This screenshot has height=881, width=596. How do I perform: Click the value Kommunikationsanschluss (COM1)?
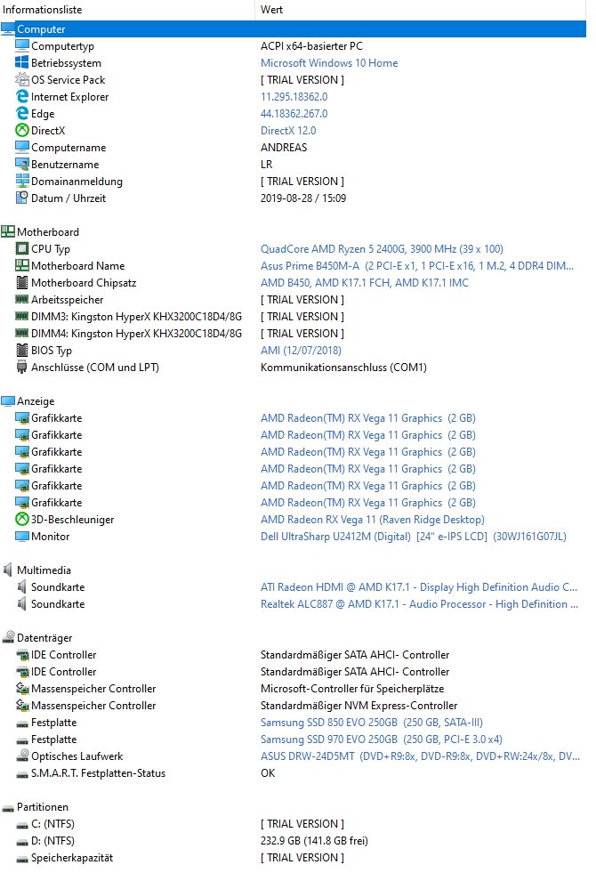click(343, 367)
